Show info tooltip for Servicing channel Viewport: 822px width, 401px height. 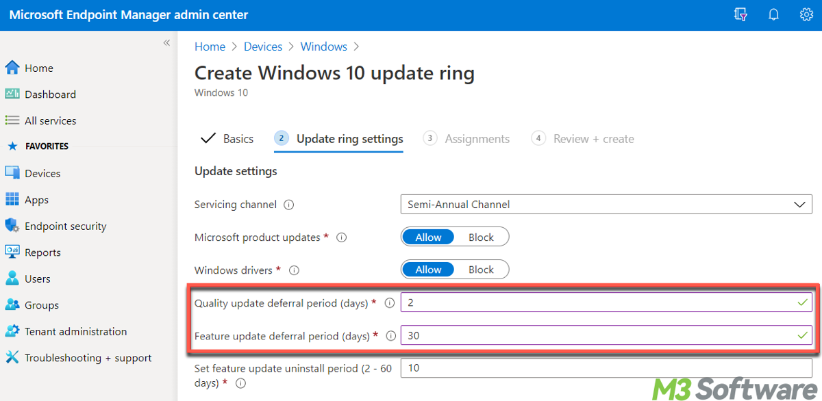(289, 205)
